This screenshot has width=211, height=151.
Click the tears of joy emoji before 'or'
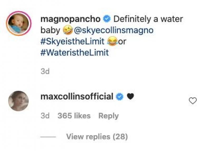113,42
